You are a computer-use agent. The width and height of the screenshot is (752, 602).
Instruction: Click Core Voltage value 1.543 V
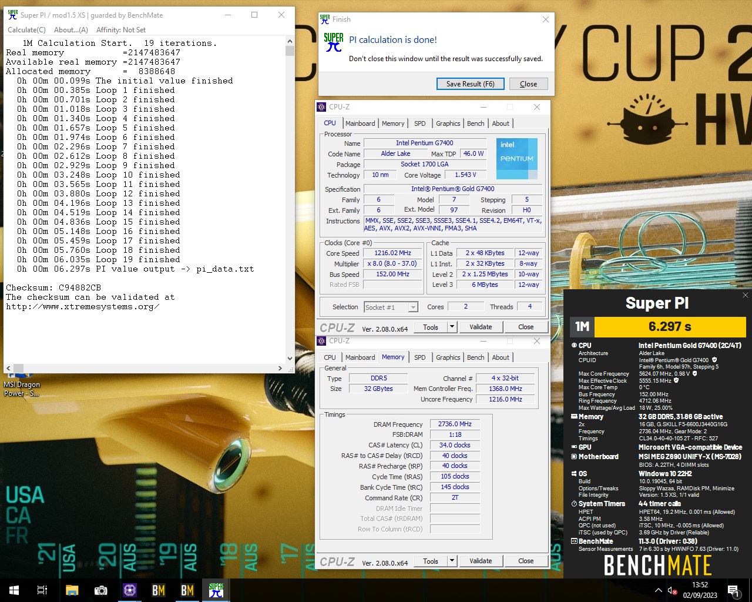click(465, 175)
